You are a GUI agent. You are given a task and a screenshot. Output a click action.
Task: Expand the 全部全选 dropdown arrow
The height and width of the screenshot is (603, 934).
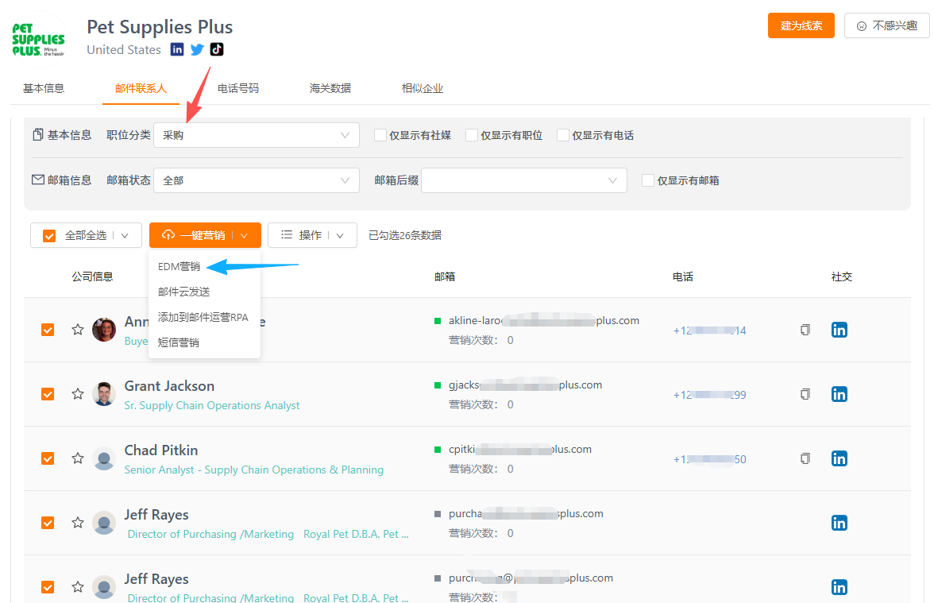125,235
